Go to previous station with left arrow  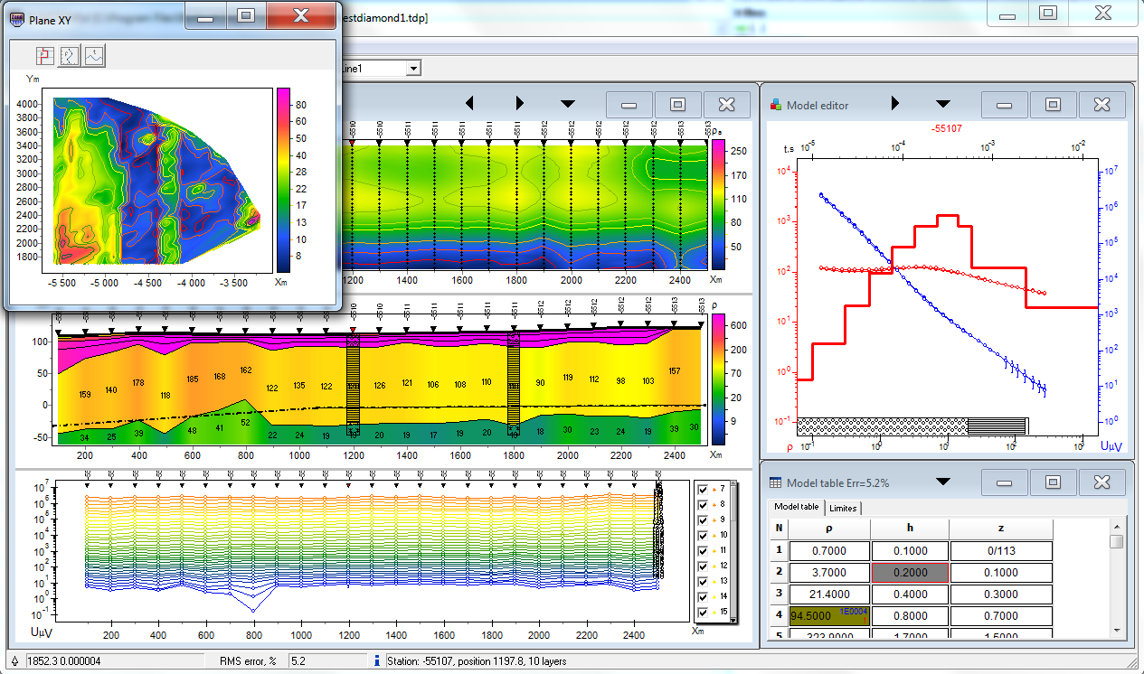tap(468, 104)
